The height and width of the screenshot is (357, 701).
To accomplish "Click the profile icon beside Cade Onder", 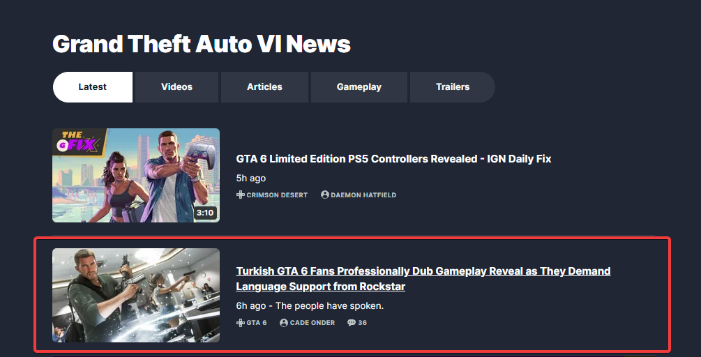I will (284, 323).
